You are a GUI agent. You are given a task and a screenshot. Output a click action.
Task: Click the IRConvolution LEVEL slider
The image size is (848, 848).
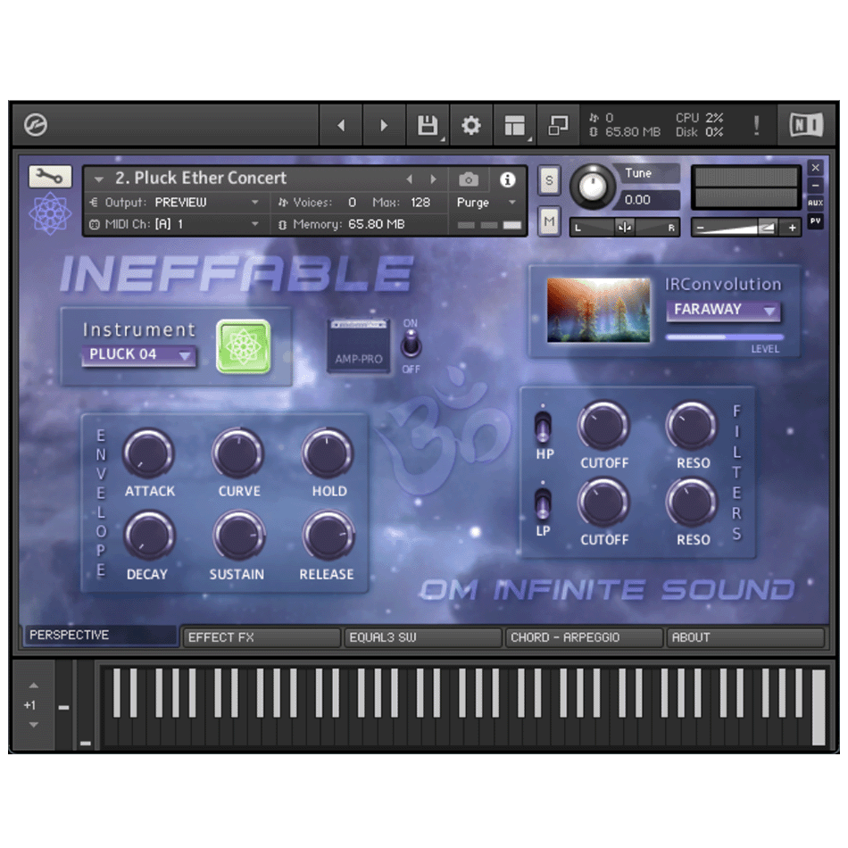pos(725,337)
